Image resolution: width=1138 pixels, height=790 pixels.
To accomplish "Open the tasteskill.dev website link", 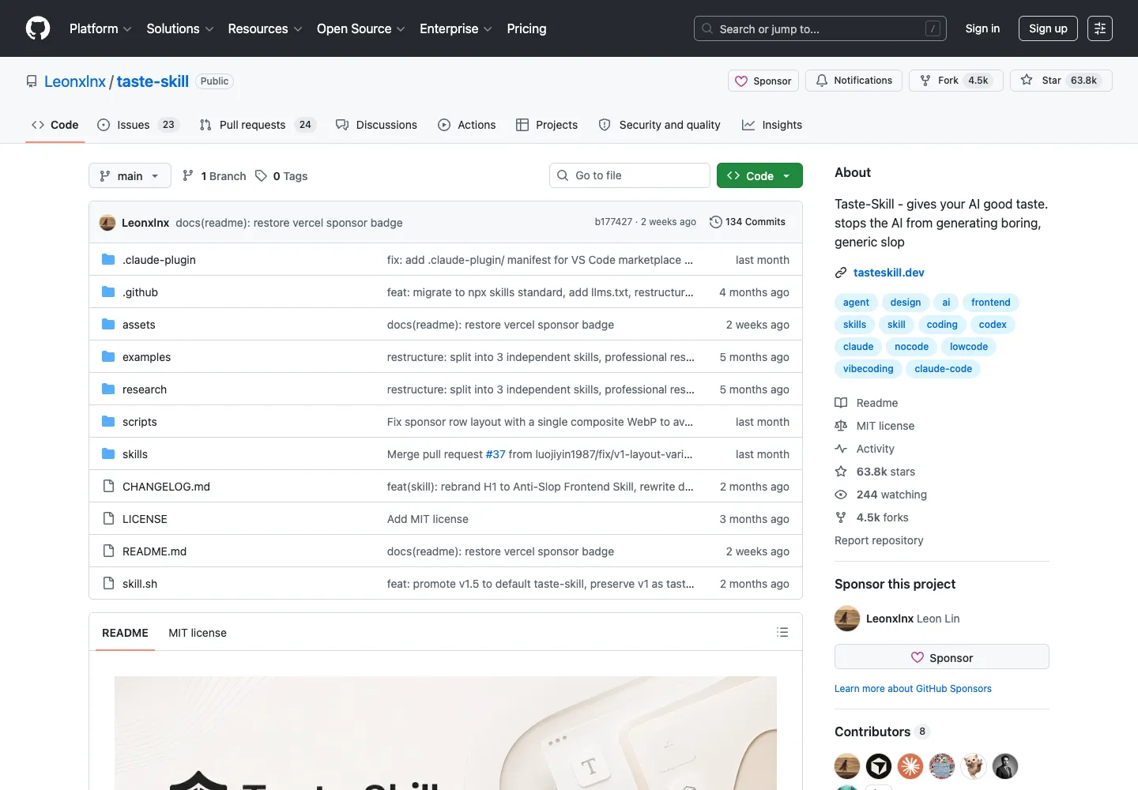I will point(888,273).
